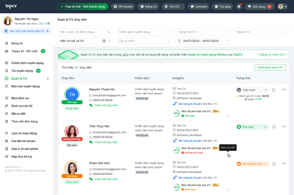Expand the Quản lý CV submenu arrow
This screenshot has width=294, height=195.
click(x=48, y=79)
